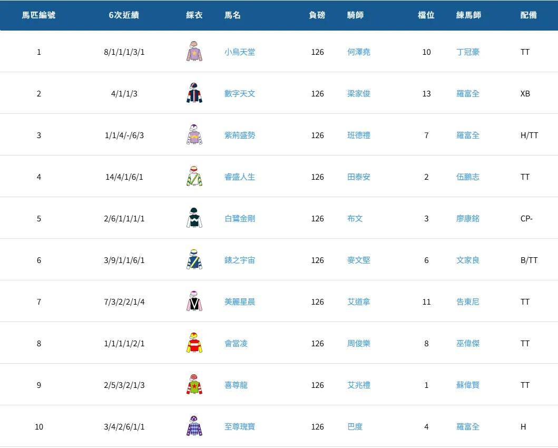The height and width of the screenshot is (448, 558).
Task: Sort by the 檔位 column header
Action: (x=425, y=15)
